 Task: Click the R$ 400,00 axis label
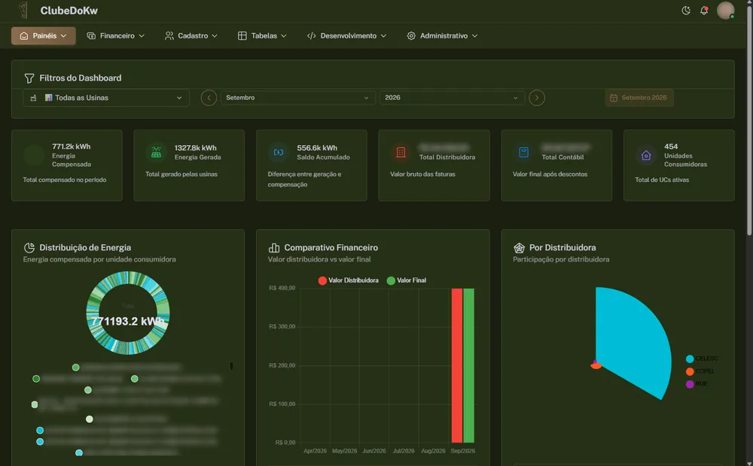pyautogui.click(x=282, y=288)
